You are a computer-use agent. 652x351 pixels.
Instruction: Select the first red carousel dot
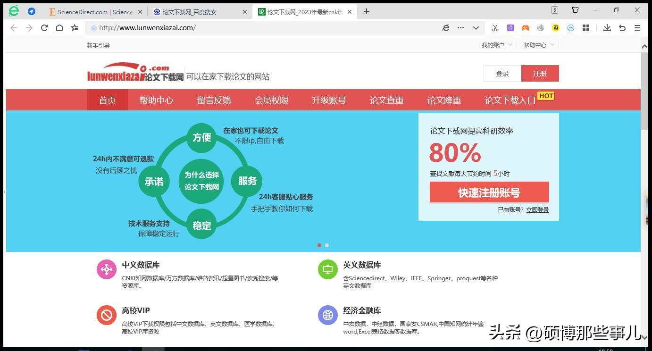319,245
